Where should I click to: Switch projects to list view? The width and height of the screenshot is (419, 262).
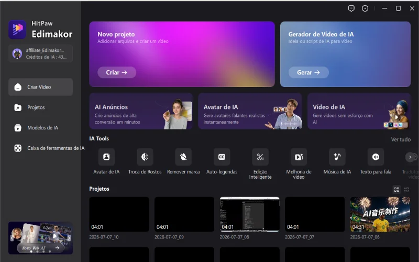pyautogui.click(x=407, y=190)
